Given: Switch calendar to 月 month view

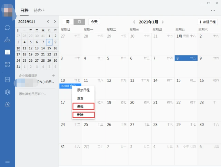Looking at the screenshot, I should (79, 22).
